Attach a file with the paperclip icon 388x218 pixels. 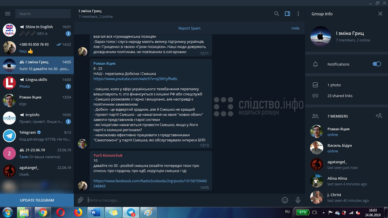[80, 200]
